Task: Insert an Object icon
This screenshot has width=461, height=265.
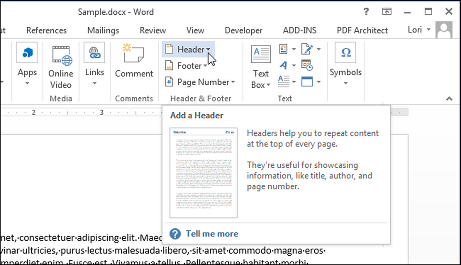Action: pos(307,82)
